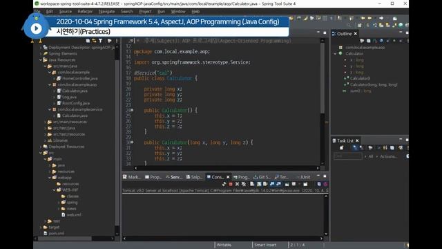The width and height of the screenshot is (442, 249).
Task: Minimize the Console panel
Action: click(318, 176)
